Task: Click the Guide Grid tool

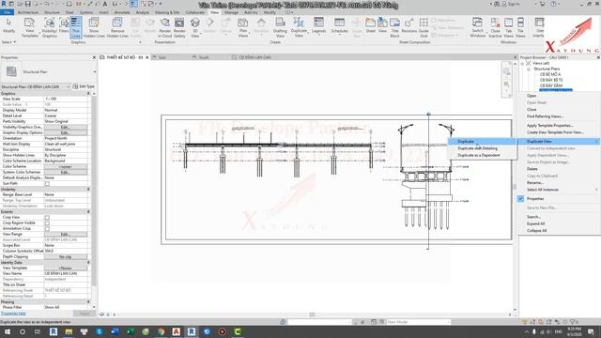Action: pos(424,27)
